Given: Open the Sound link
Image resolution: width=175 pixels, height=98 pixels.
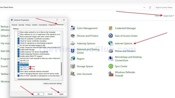Looking at the screenshot, I should point(4,66).
